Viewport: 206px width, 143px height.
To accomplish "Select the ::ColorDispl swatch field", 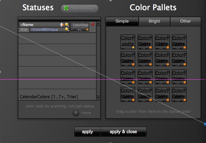I will 80,25.
